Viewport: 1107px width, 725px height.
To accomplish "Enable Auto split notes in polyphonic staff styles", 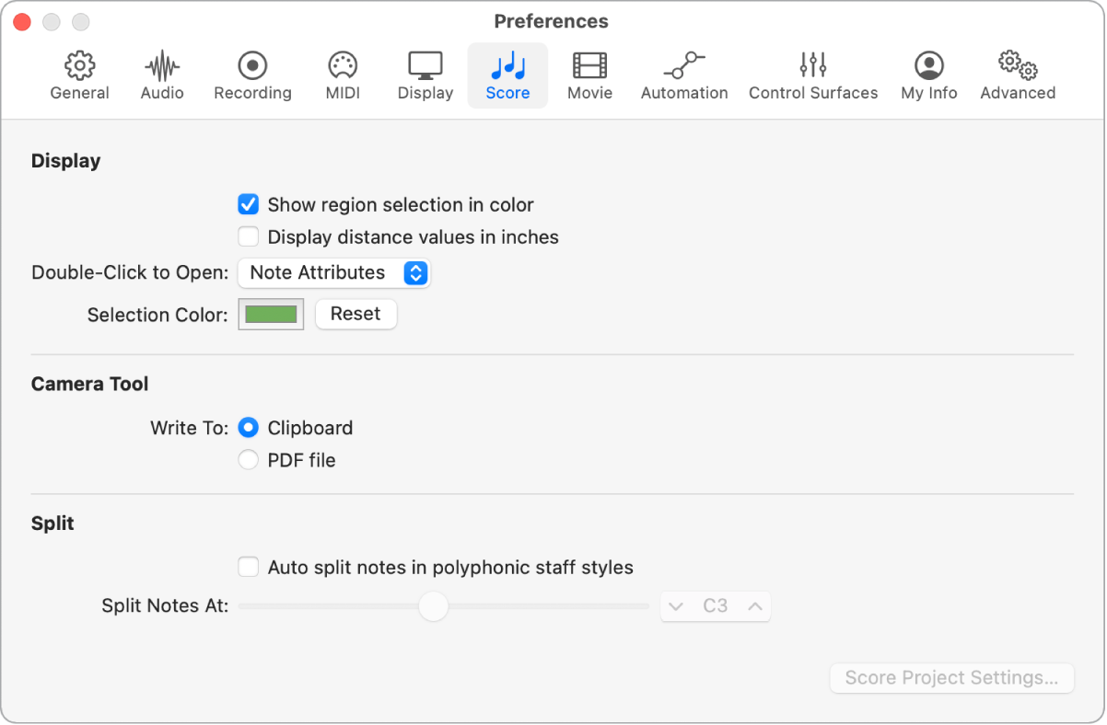I will pyautogui.click(x=248, y=567).
